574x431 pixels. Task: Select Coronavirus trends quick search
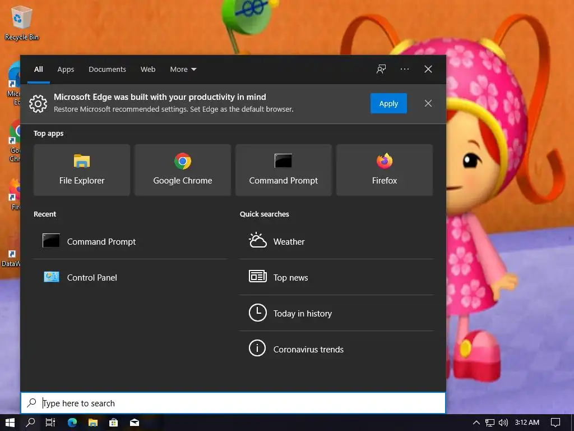click(336, 349)
